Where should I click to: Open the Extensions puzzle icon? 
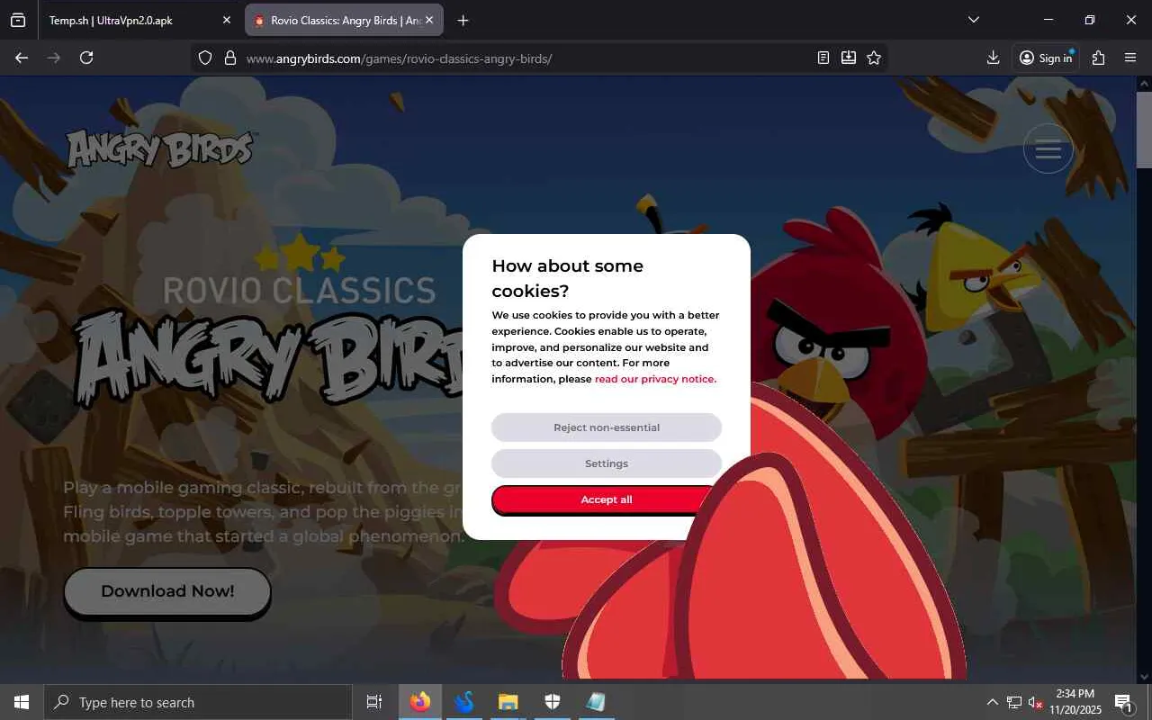click(1098, 58)
